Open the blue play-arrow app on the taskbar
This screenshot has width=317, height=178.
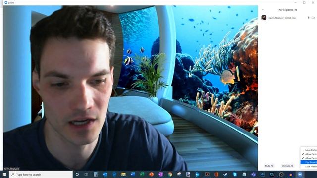(x=197, y=174)
